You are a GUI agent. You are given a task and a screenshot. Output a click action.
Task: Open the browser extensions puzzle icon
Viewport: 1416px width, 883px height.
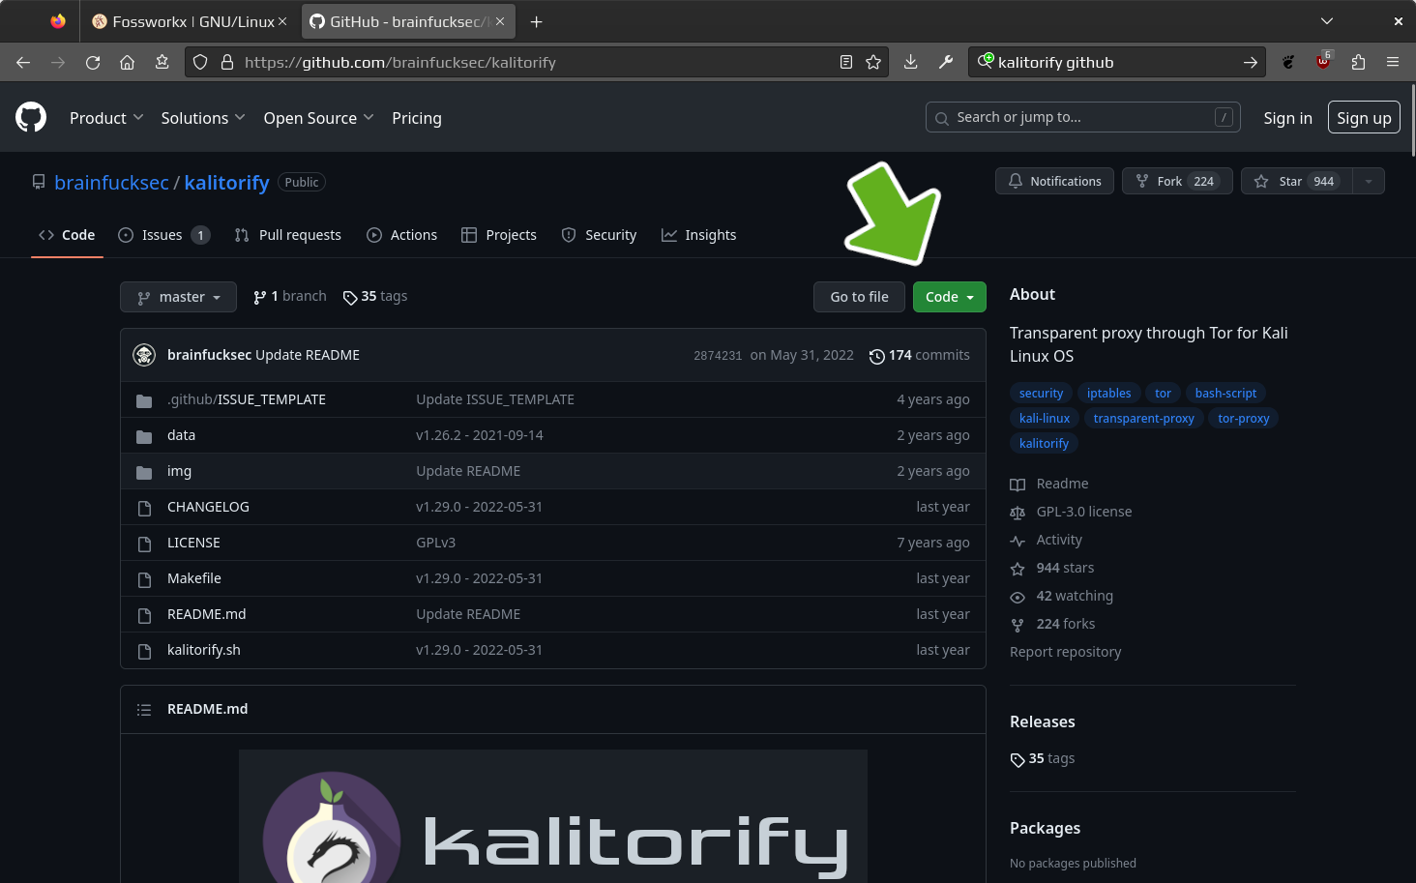tap(1358, 62)
